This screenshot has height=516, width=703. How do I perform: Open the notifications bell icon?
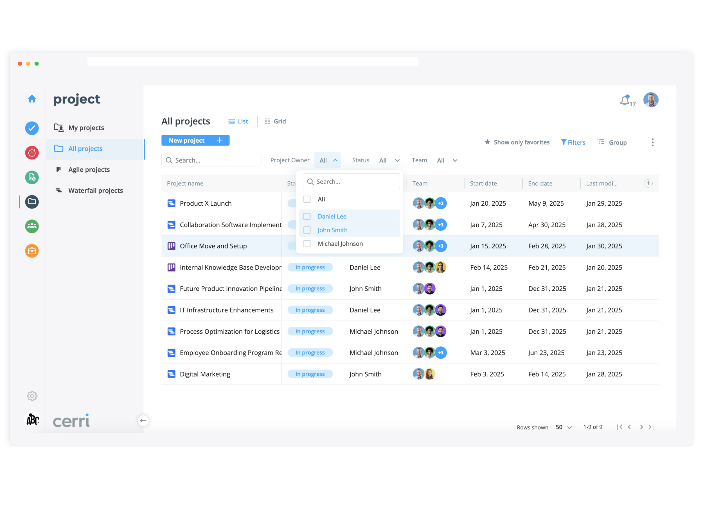pyautogui.click(x=625, y=100)
